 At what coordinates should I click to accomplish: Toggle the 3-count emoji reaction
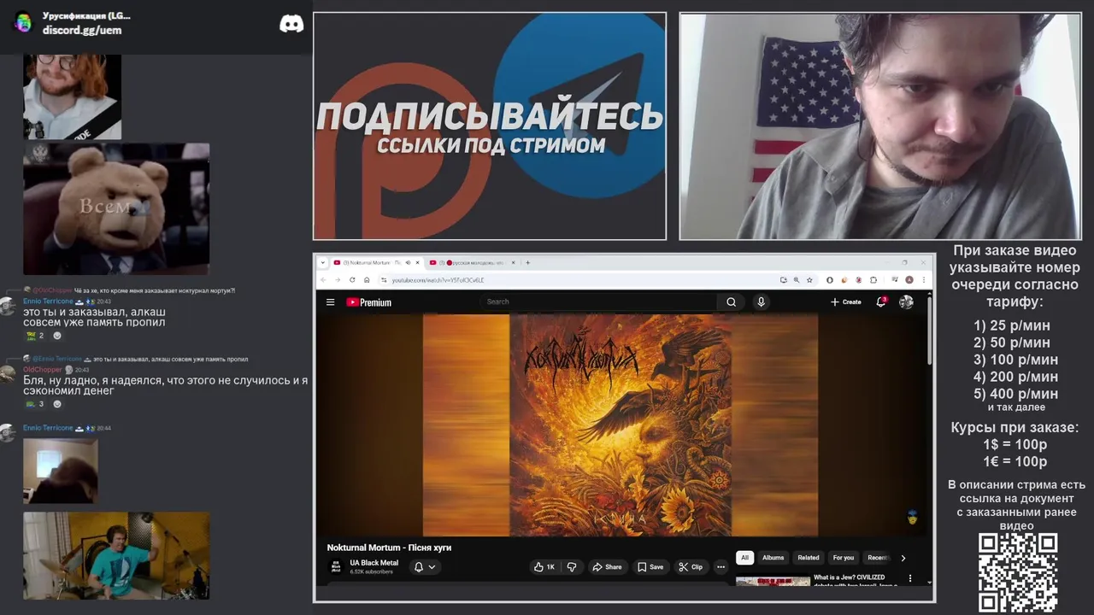35,404
